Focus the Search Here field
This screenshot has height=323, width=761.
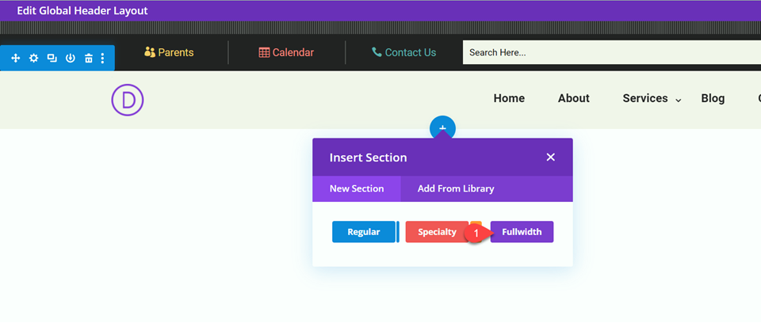point(611,52)
